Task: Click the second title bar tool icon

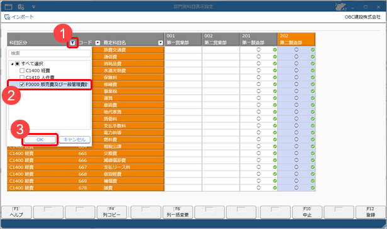Action: coord(21,7)
